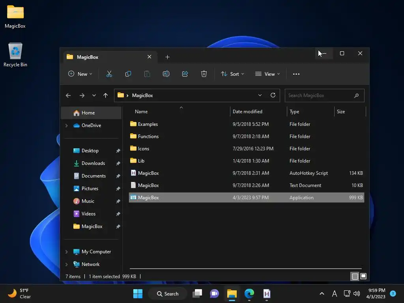Click the Copy icon in toolbar

coord(128,74)
